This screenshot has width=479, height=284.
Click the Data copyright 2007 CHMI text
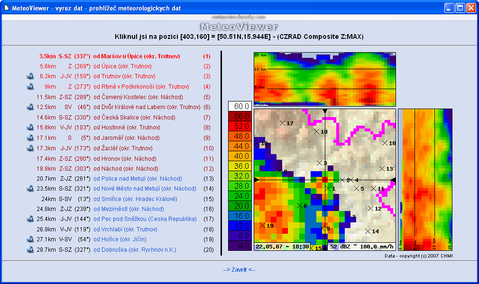click(418, 256)
